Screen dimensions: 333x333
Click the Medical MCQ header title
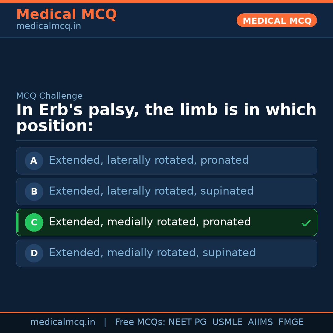(x=66, y=14)
